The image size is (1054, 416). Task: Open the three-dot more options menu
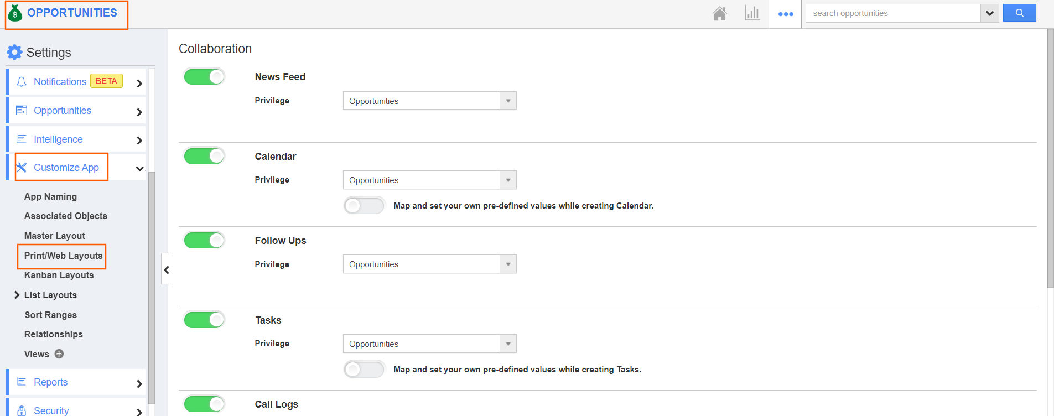click(x=786, y=14)
